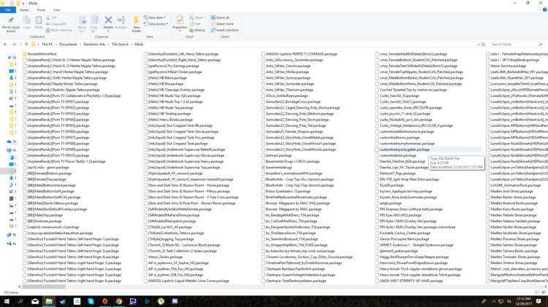Show recent locations dropdown arrow
Screen dimensions: 548x307
(x=20, y=44)
